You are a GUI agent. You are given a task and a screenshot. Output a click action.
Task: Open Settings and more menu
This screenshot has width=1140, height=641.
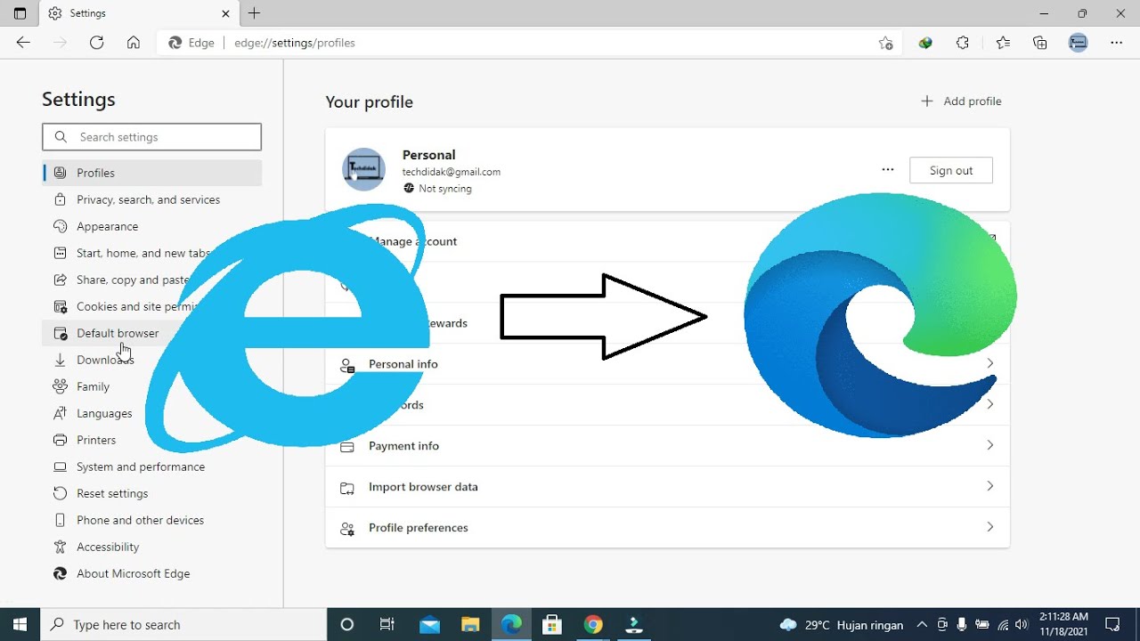(x=1117, y=43)
